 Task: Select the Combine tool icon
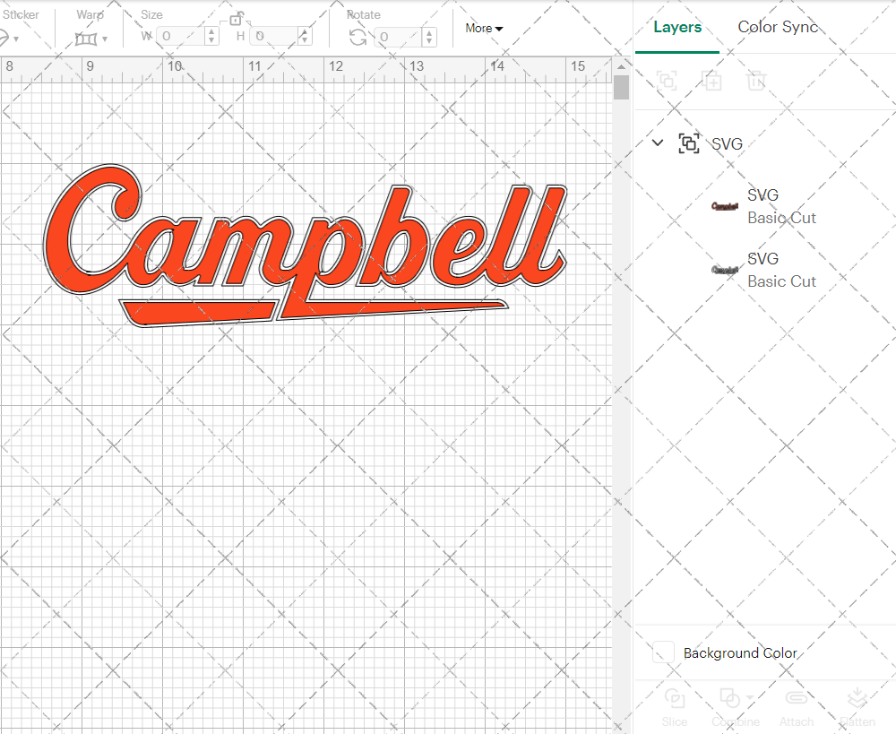729,698
